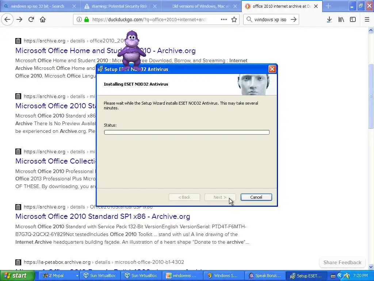Toggle the sidebar view icon
Viewport: 374px width, 281px height.
click(353, 19)
